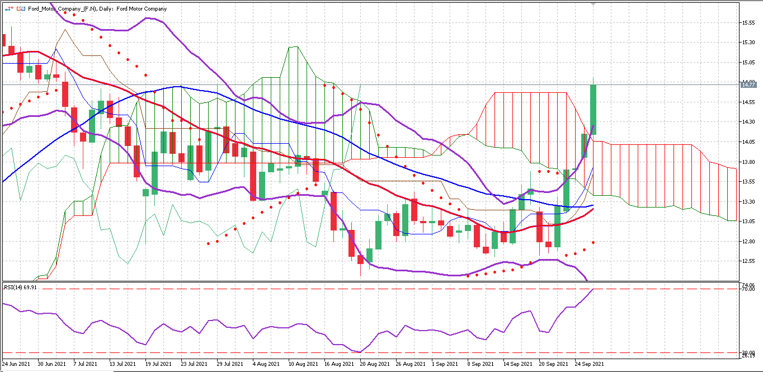Click the 12.55 price scale value
The image size is (763, 372).
(x=748, y=261)
